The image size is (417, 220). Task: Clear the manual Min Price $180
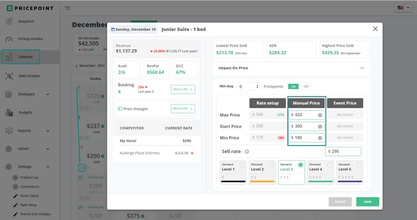point(320,138)
